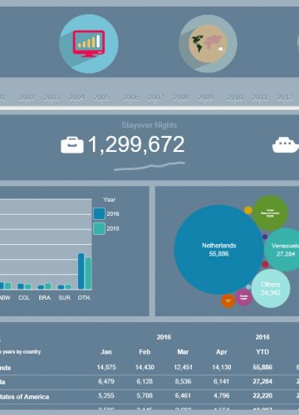Click the world map globe icon
The width and height of the screenshot is (299, 415).
point(208,44)
